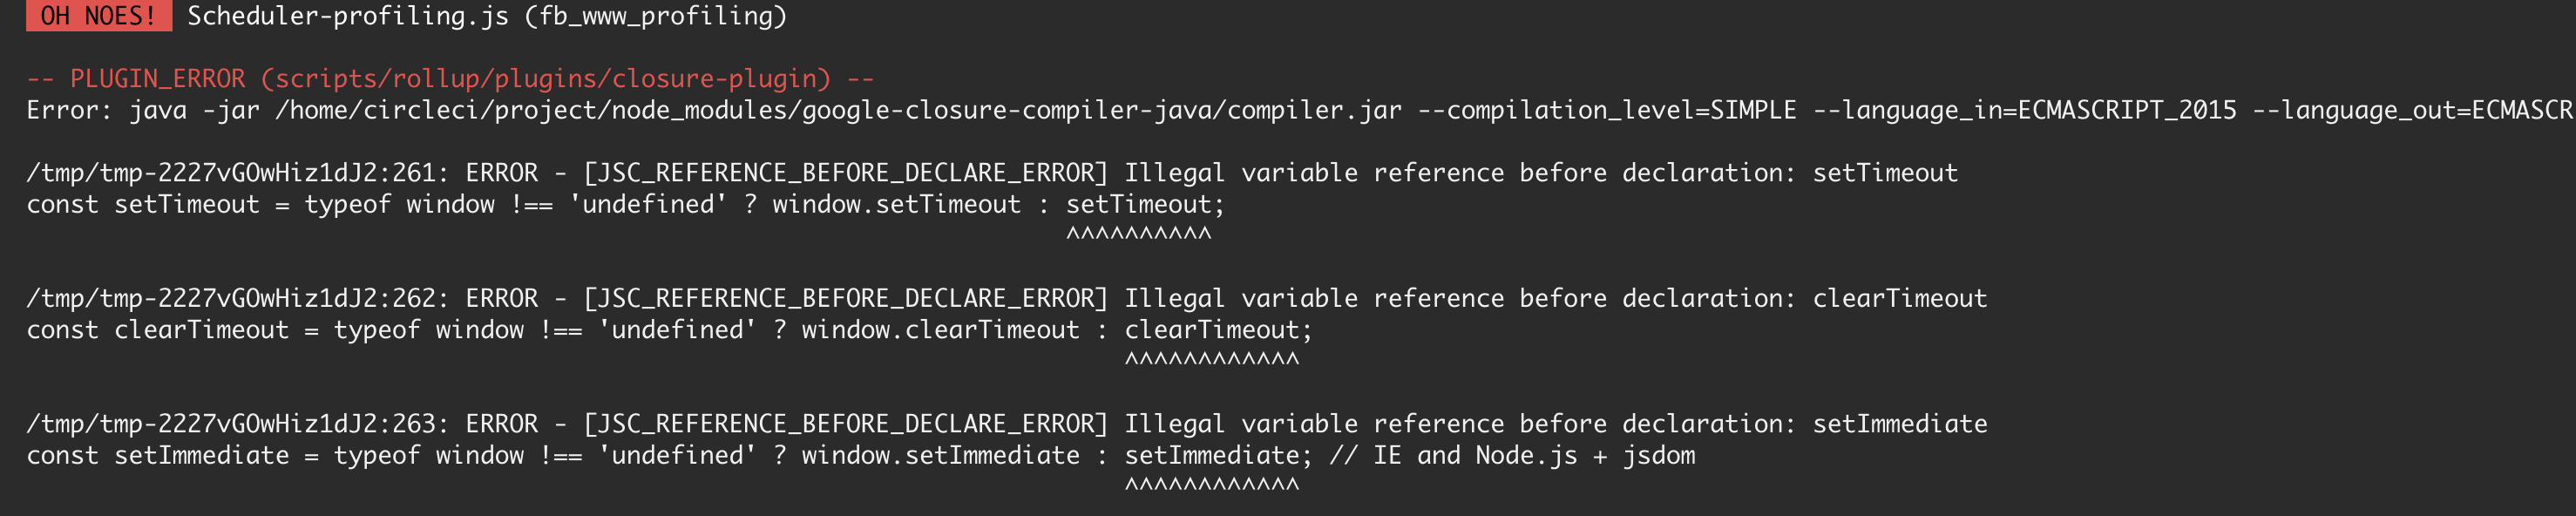
Task: Open the temp file reference at line 261
Action: (x=230, y=173)
